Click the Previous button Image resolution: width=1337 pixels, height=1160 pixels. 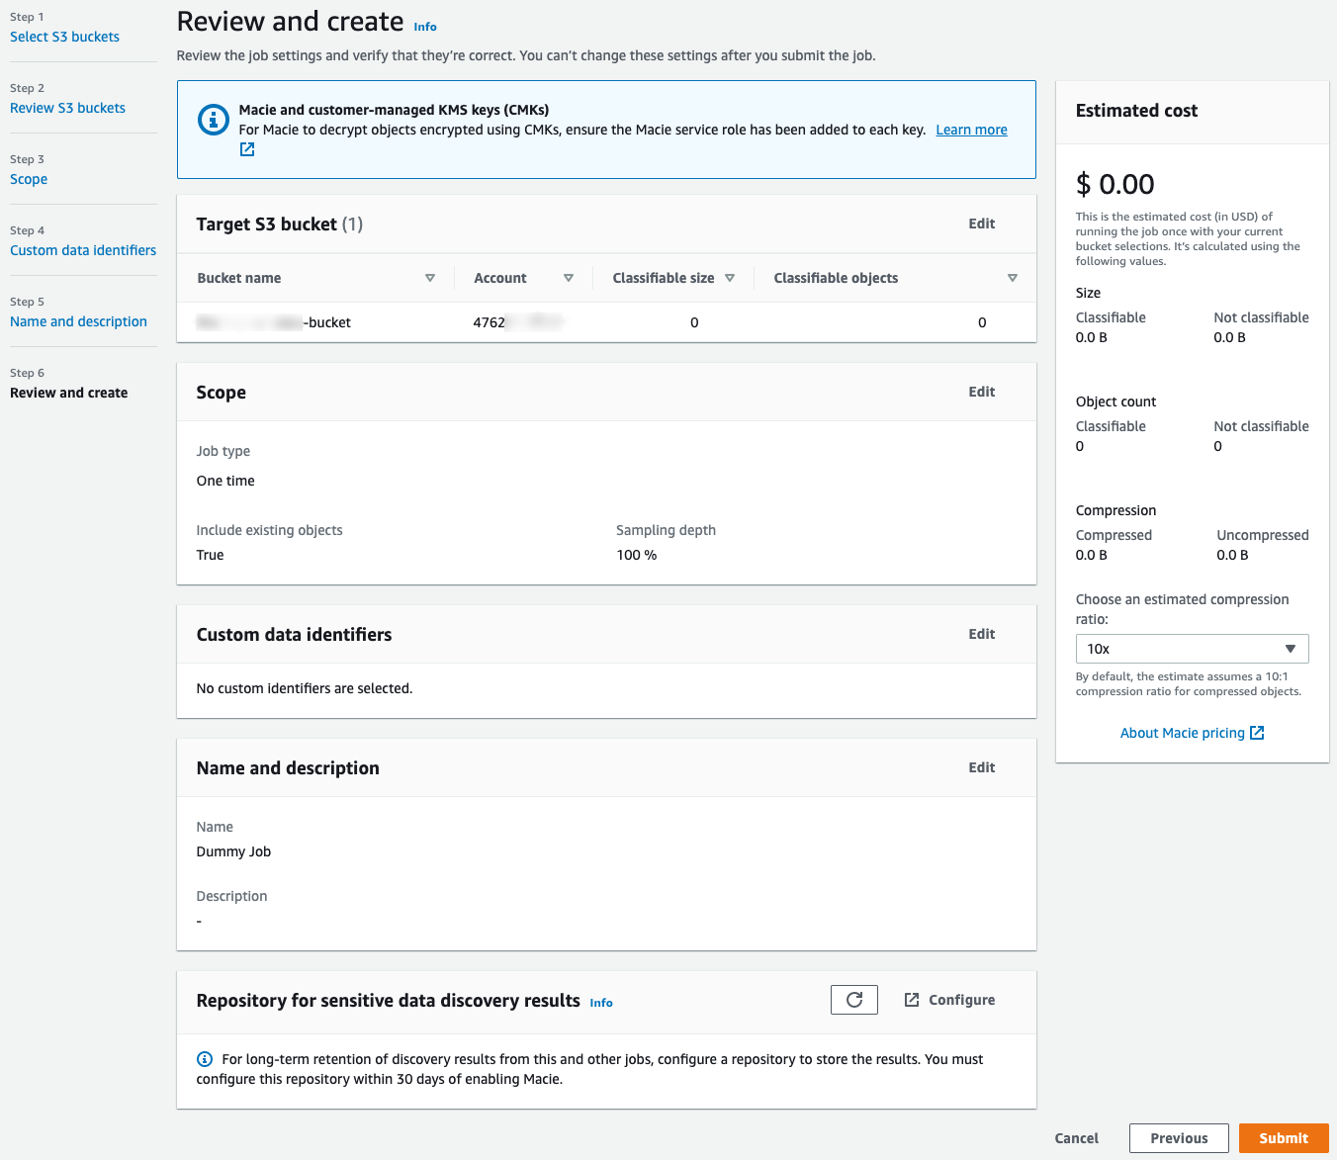(x=1179, y=1138)
